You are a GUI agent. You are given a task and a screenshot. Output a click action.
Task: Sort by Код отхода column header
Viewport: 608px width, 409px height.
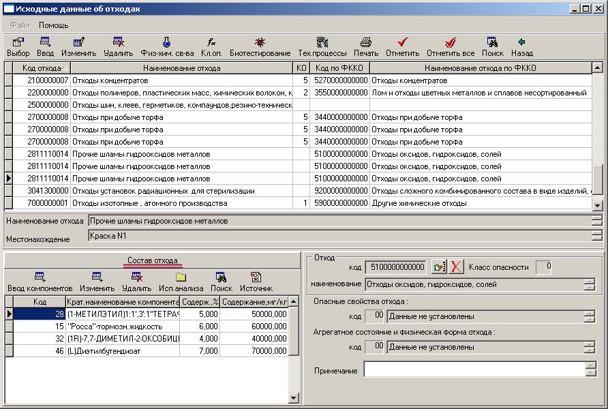click(x=42, y=68)
